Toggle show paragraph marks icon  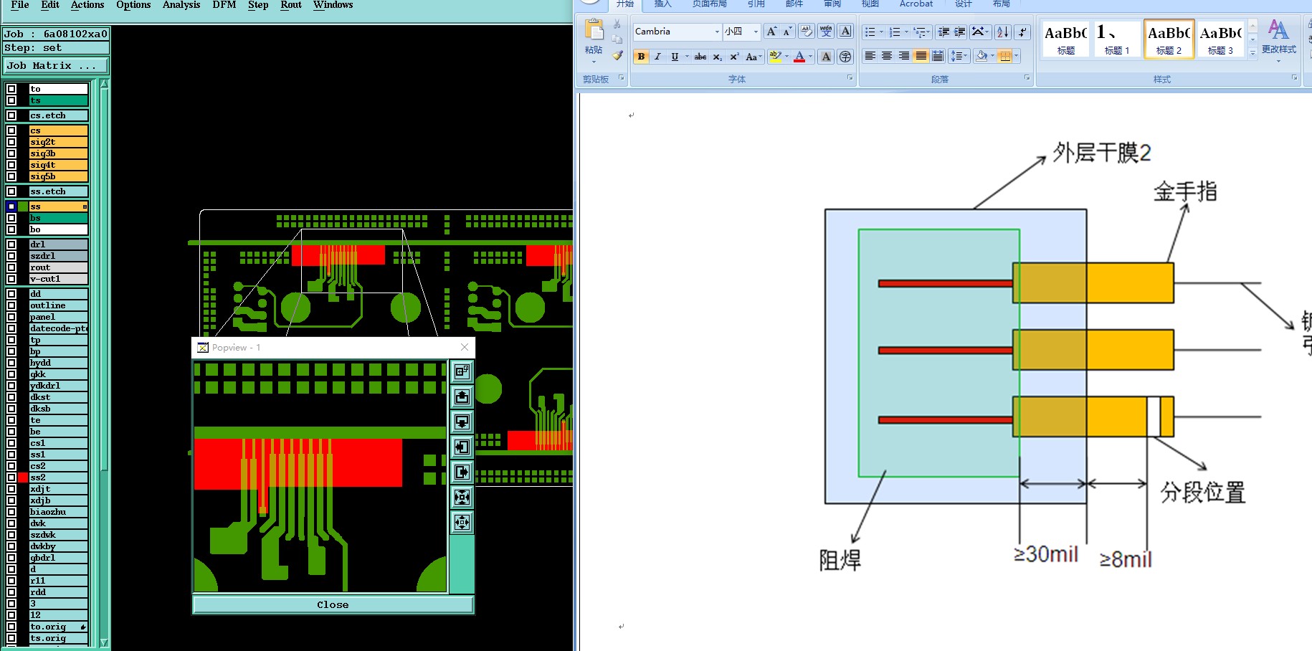(x=1023, y=32)
